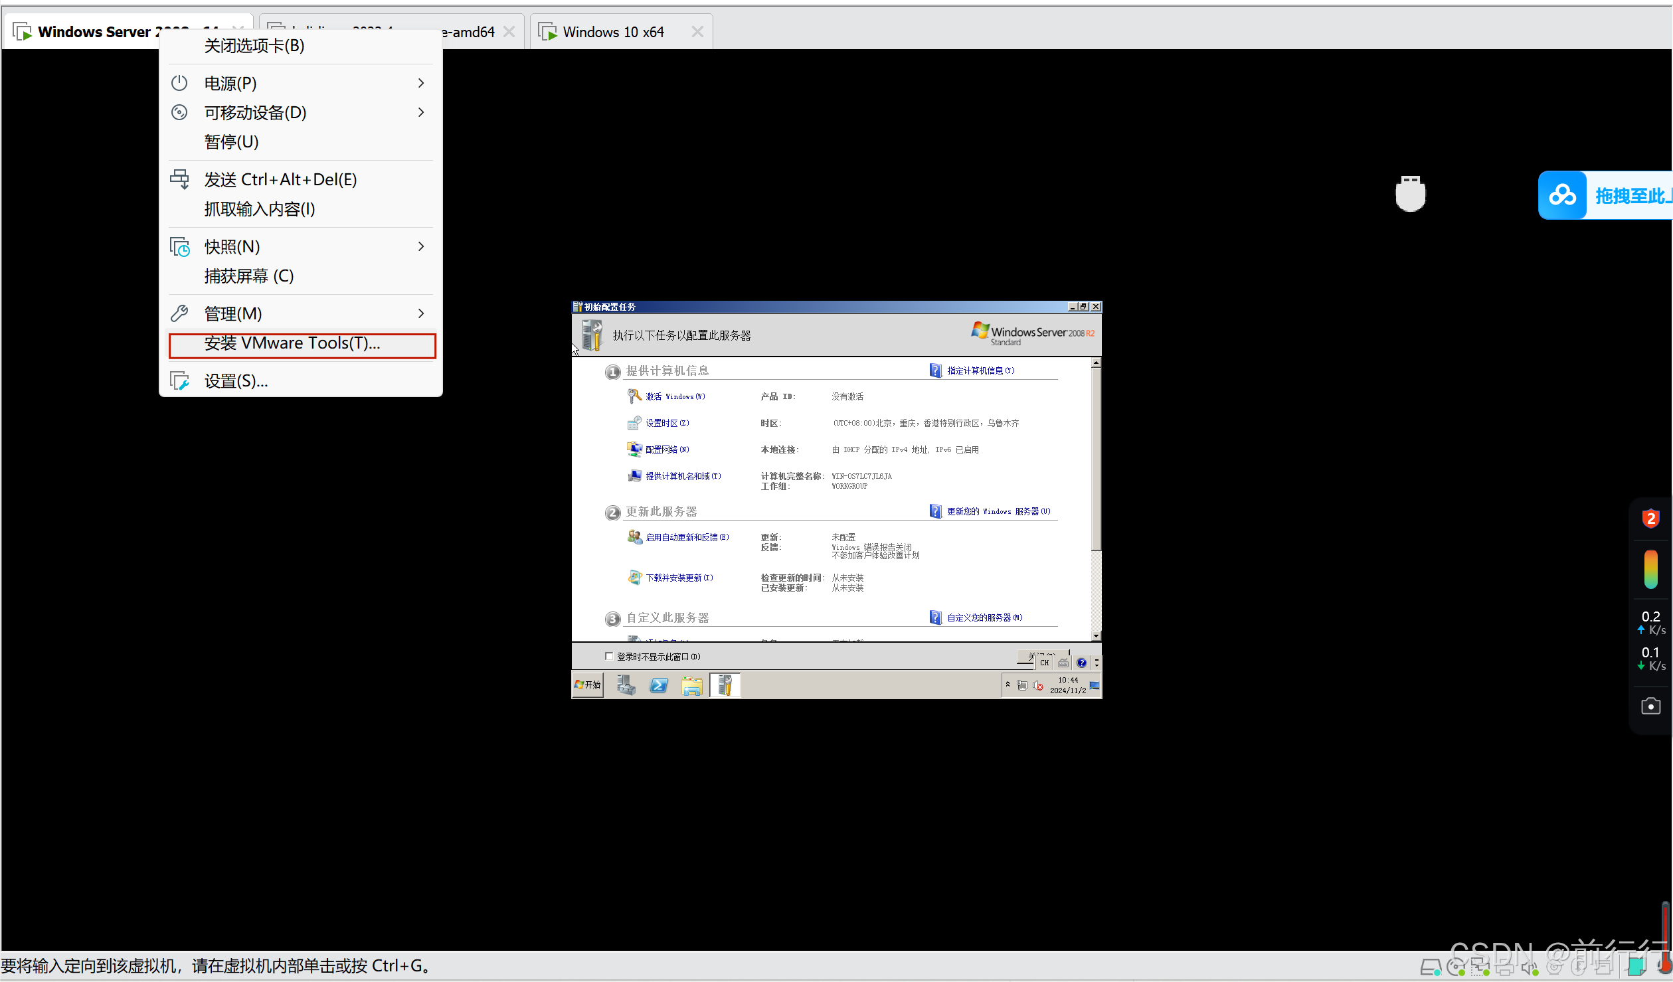Click 发送 Ctrl+Alt+Del(E) menu item
Viewport: 1673px width, 982px height.
[x=280, y=179]
